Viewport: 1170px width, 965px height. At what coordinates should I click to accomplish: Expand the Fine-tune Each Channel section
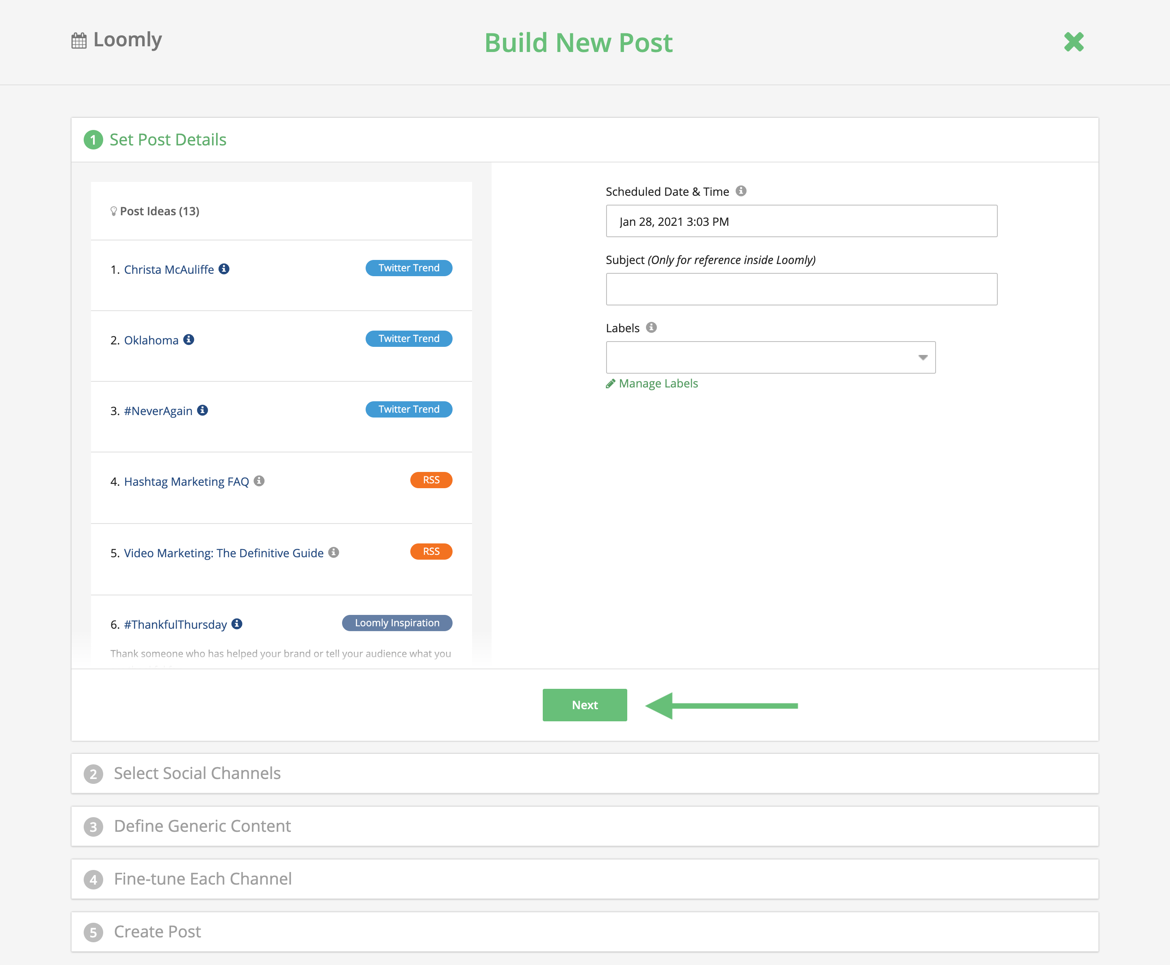click(202, 879)
